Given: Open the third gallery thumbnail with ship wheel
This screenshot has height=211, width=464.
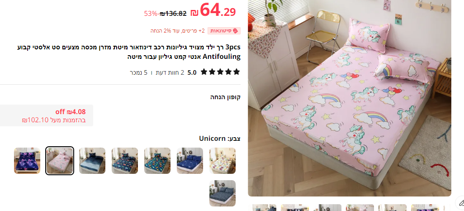Looking at the screenshot, I should point(327,207).
